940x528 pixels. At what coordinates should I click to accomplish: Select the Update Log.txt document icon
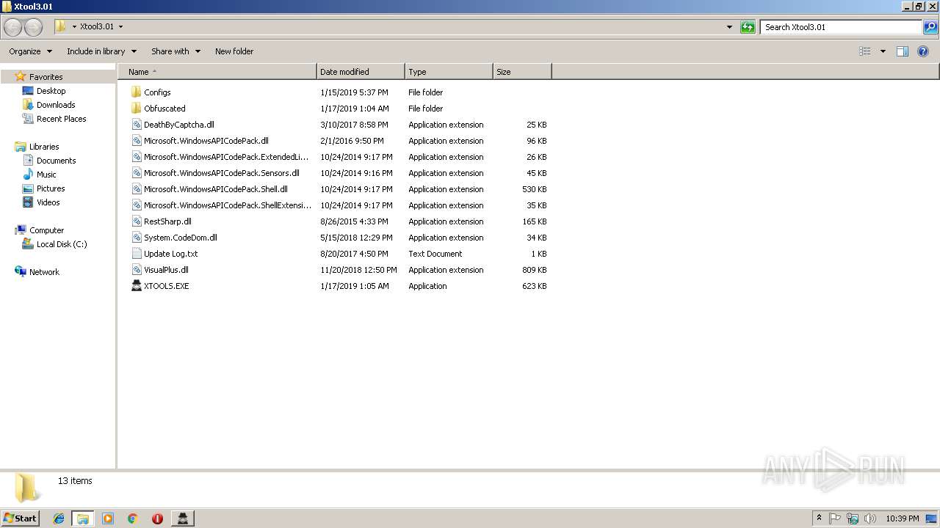coord(136,254)
